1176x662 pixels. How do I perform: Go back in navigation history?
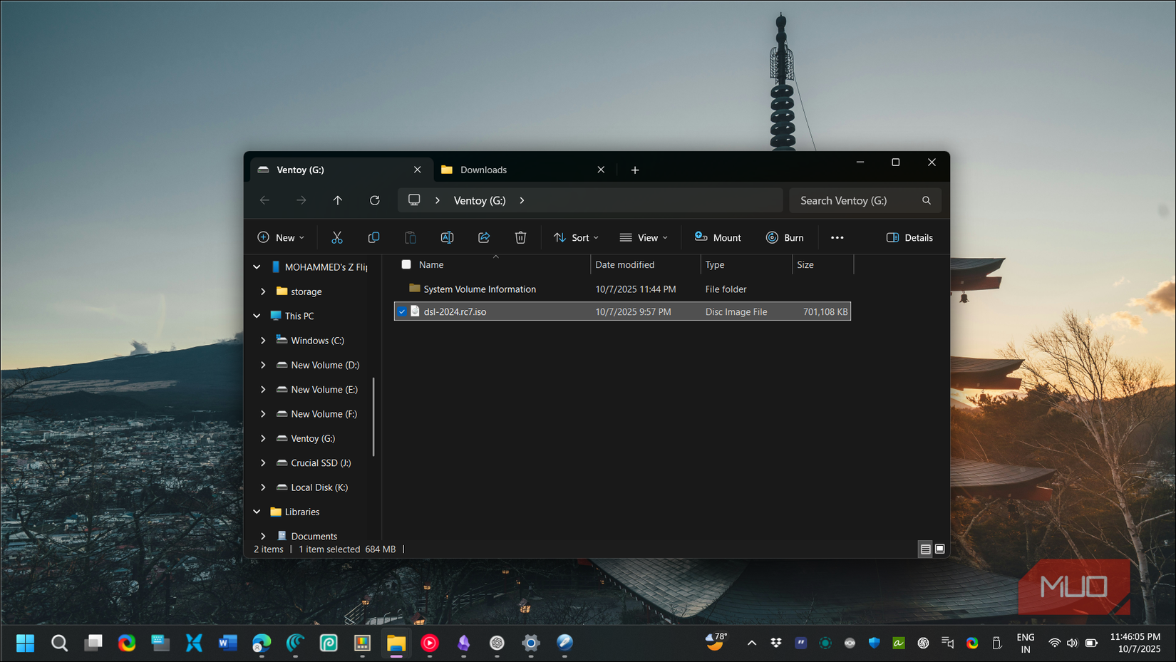click(x=264, y=200)
